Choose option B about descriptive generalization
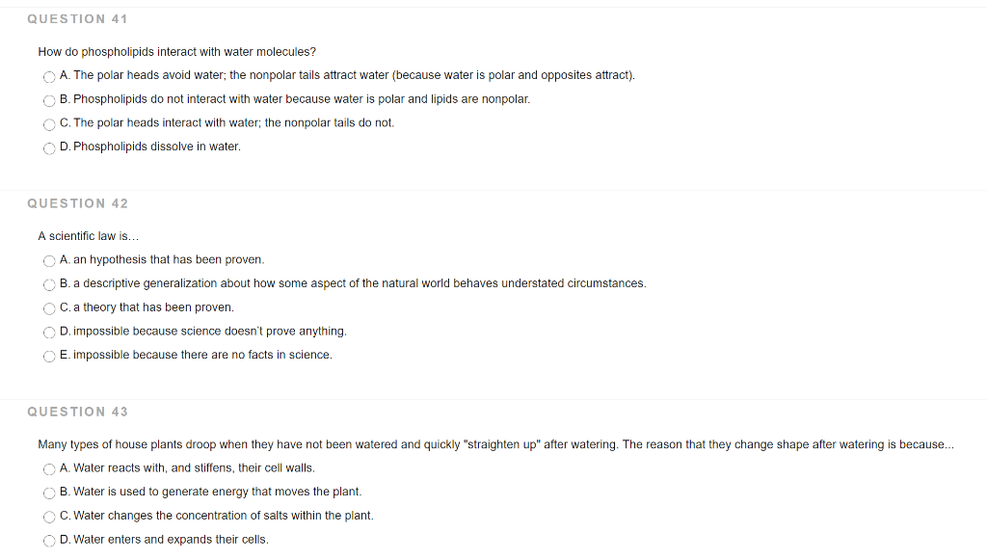The height and width of the screenshot is (560, 987). [49, 284]
